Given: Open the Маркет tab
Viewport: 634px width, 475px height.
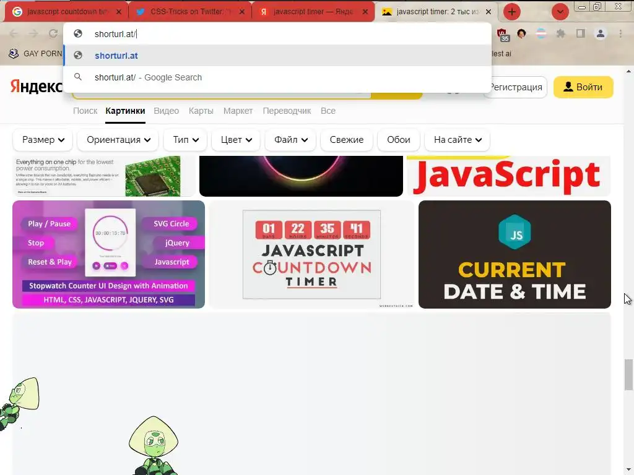Looking at the screenshot, I should pyautogui.click(x=238, y=111).
